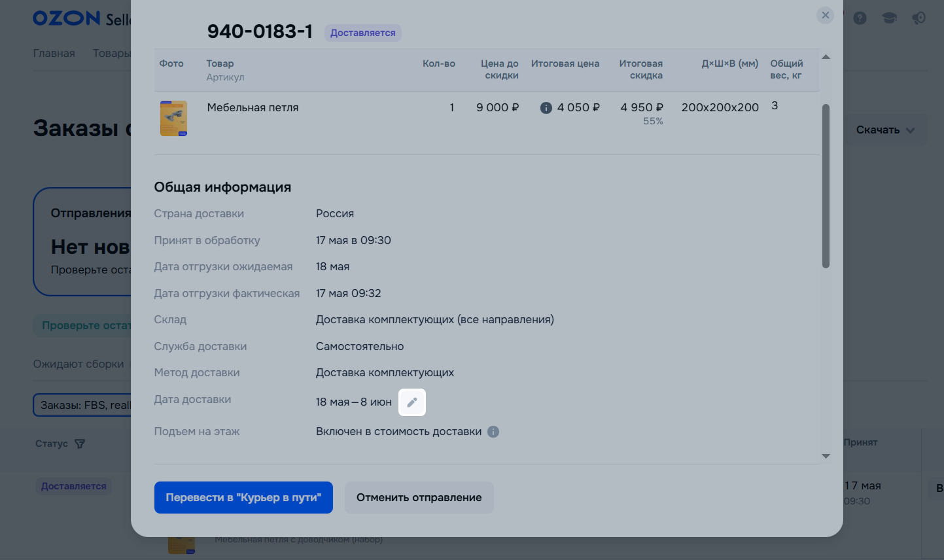The width and height of the screenshot is (944, 560).
Task: Click the pencil icon to edit delivery date
Action: click(x=412, y=402)
